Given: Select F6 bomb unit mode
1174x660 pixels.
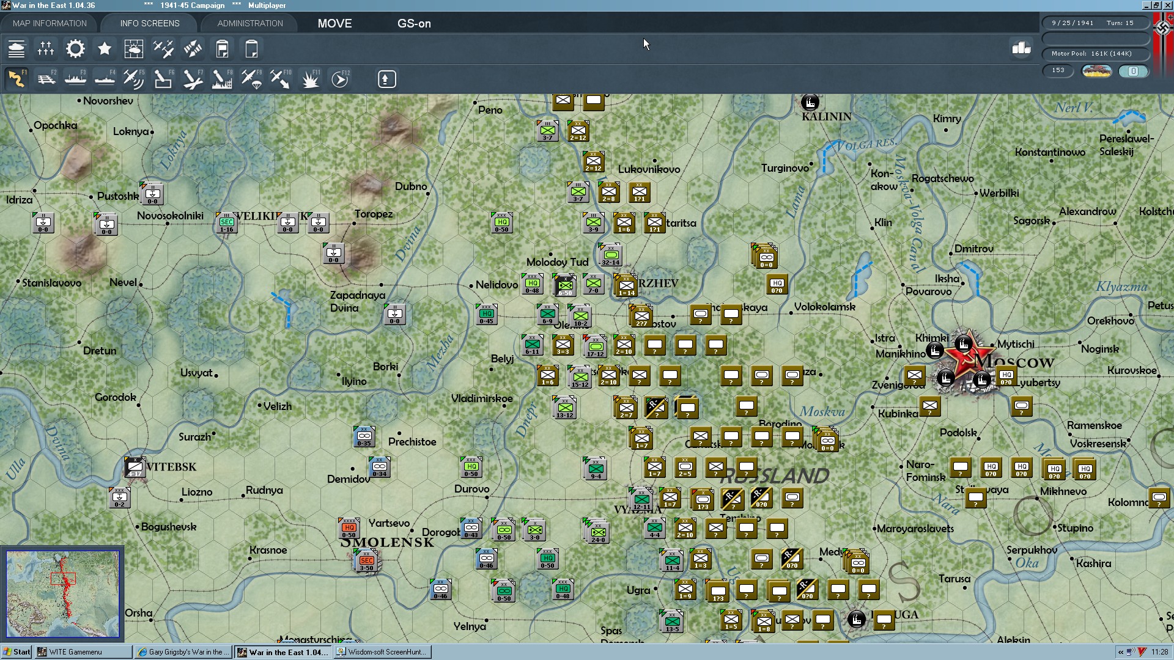Looking at the screenshot, I should coord(163,79).
